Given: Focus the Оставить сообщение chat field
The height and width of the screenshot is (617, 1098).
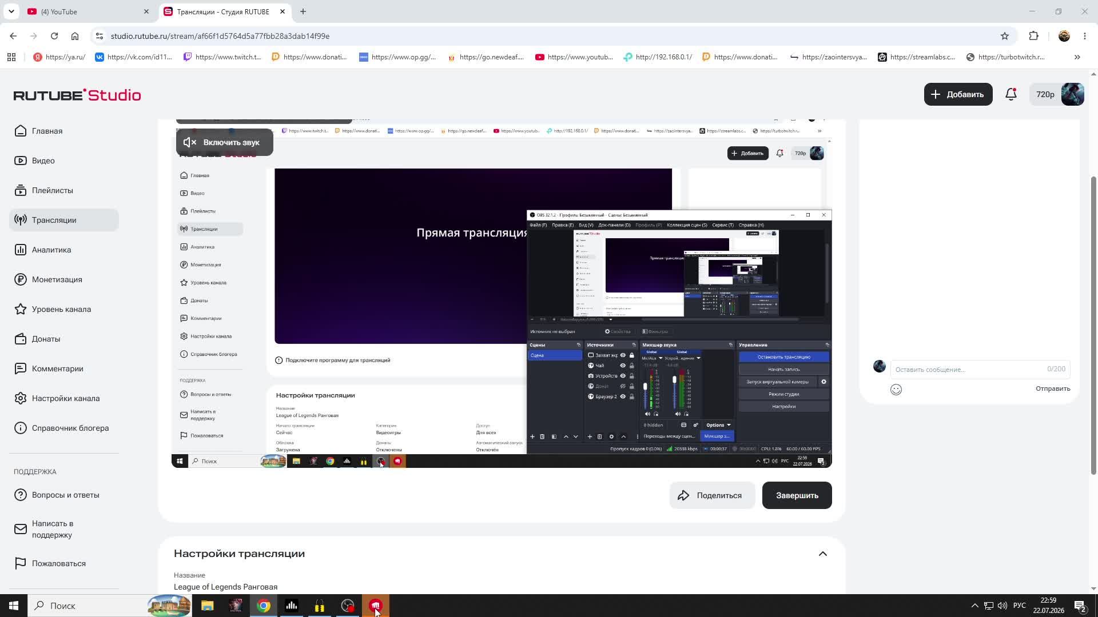Looking at the screenshot, I should (980, 369).
